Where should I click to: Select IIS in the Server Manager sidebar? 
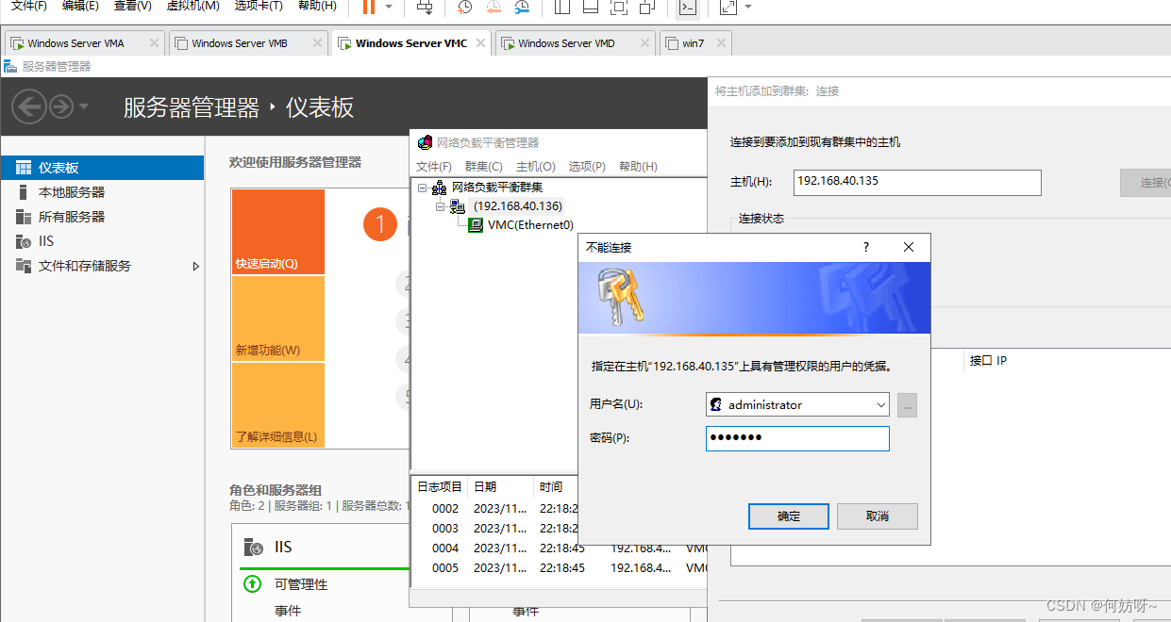tap(46, 241)
